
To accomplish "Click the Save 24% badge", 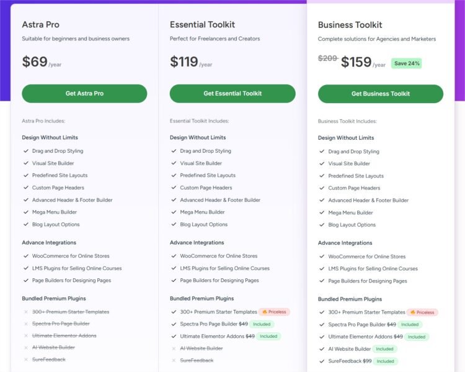I will pyautogui.click(x=407, y=63).
